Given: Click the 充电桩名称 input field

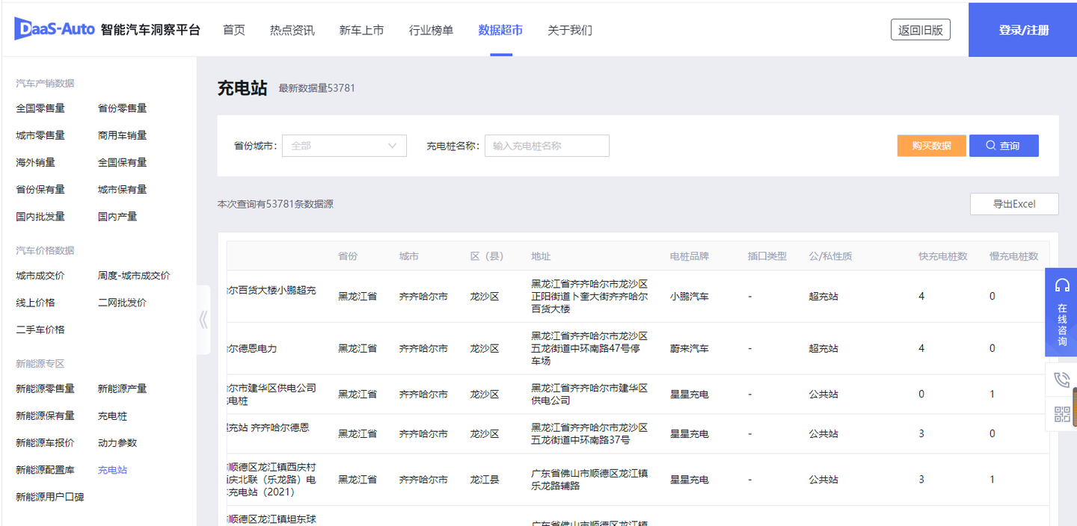Looking at the screenshot, I should (x=547, y=145).
